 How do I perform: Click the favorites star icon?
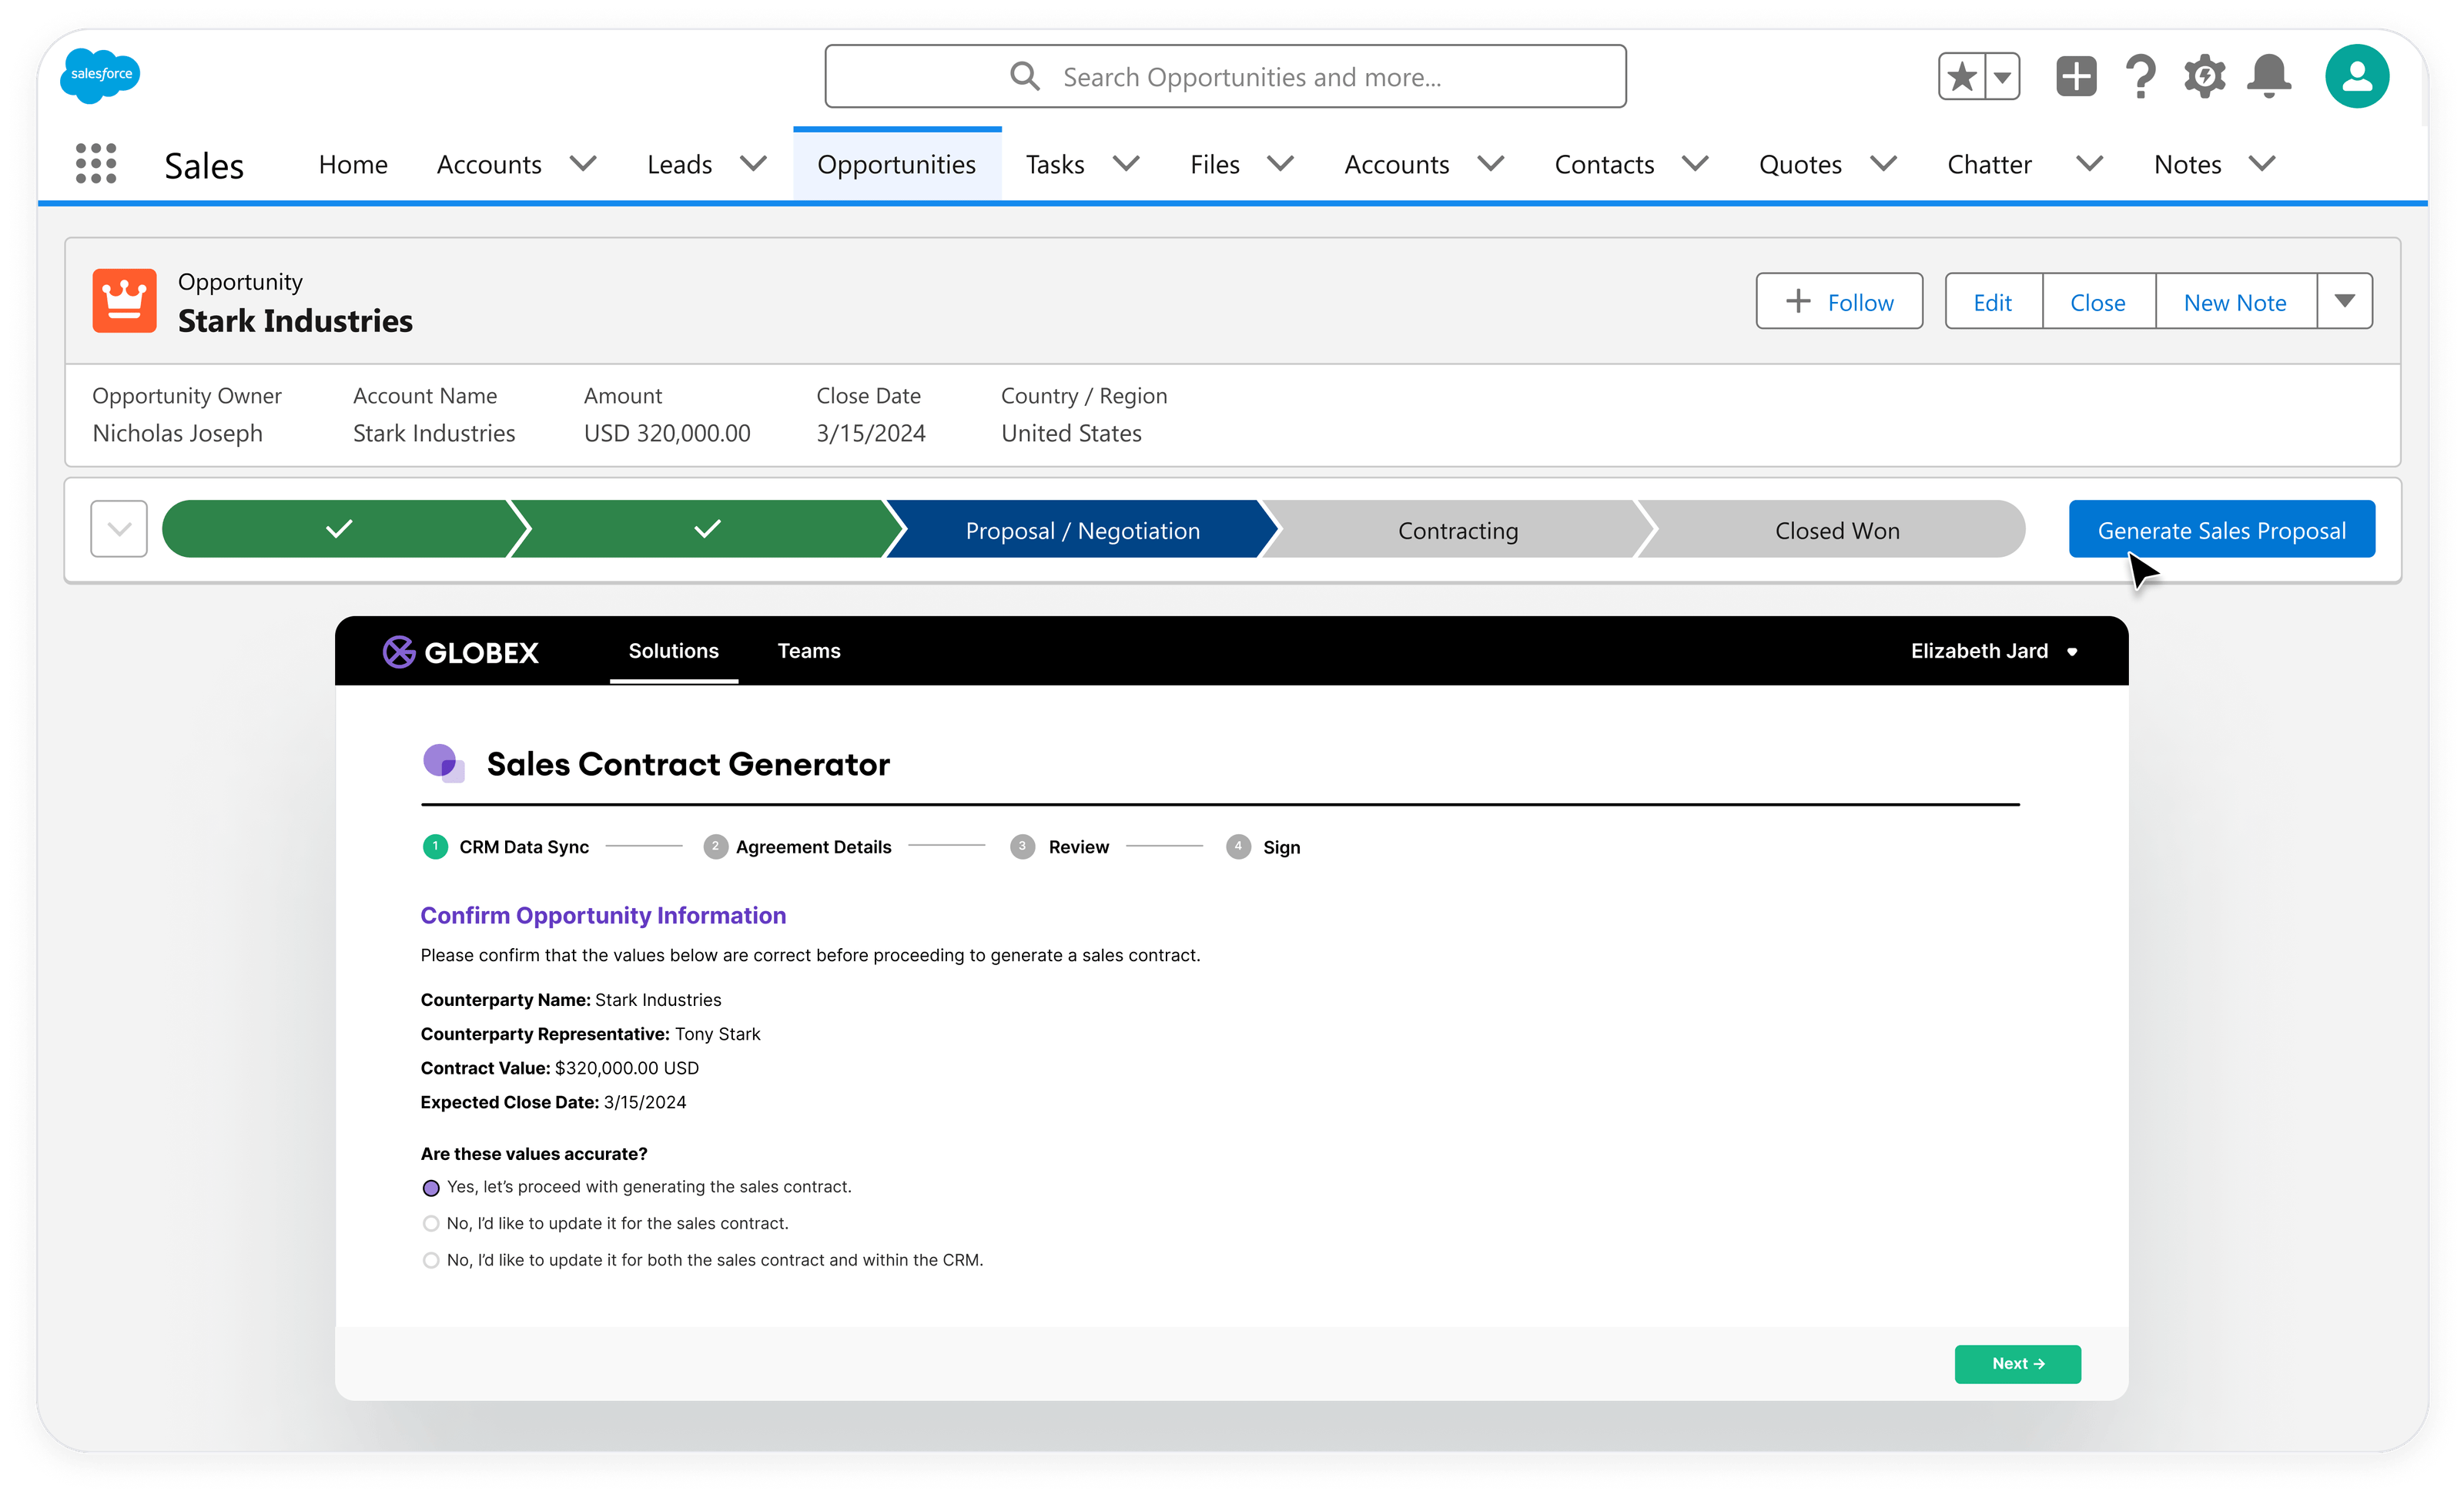click(1961, 76)
